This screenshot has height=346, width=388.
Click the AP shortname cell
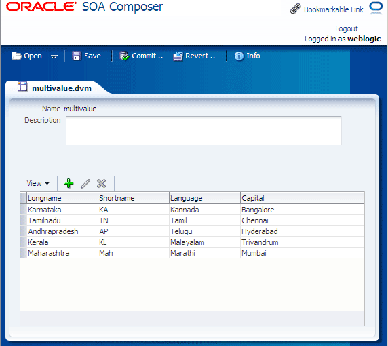click(134, 231)
